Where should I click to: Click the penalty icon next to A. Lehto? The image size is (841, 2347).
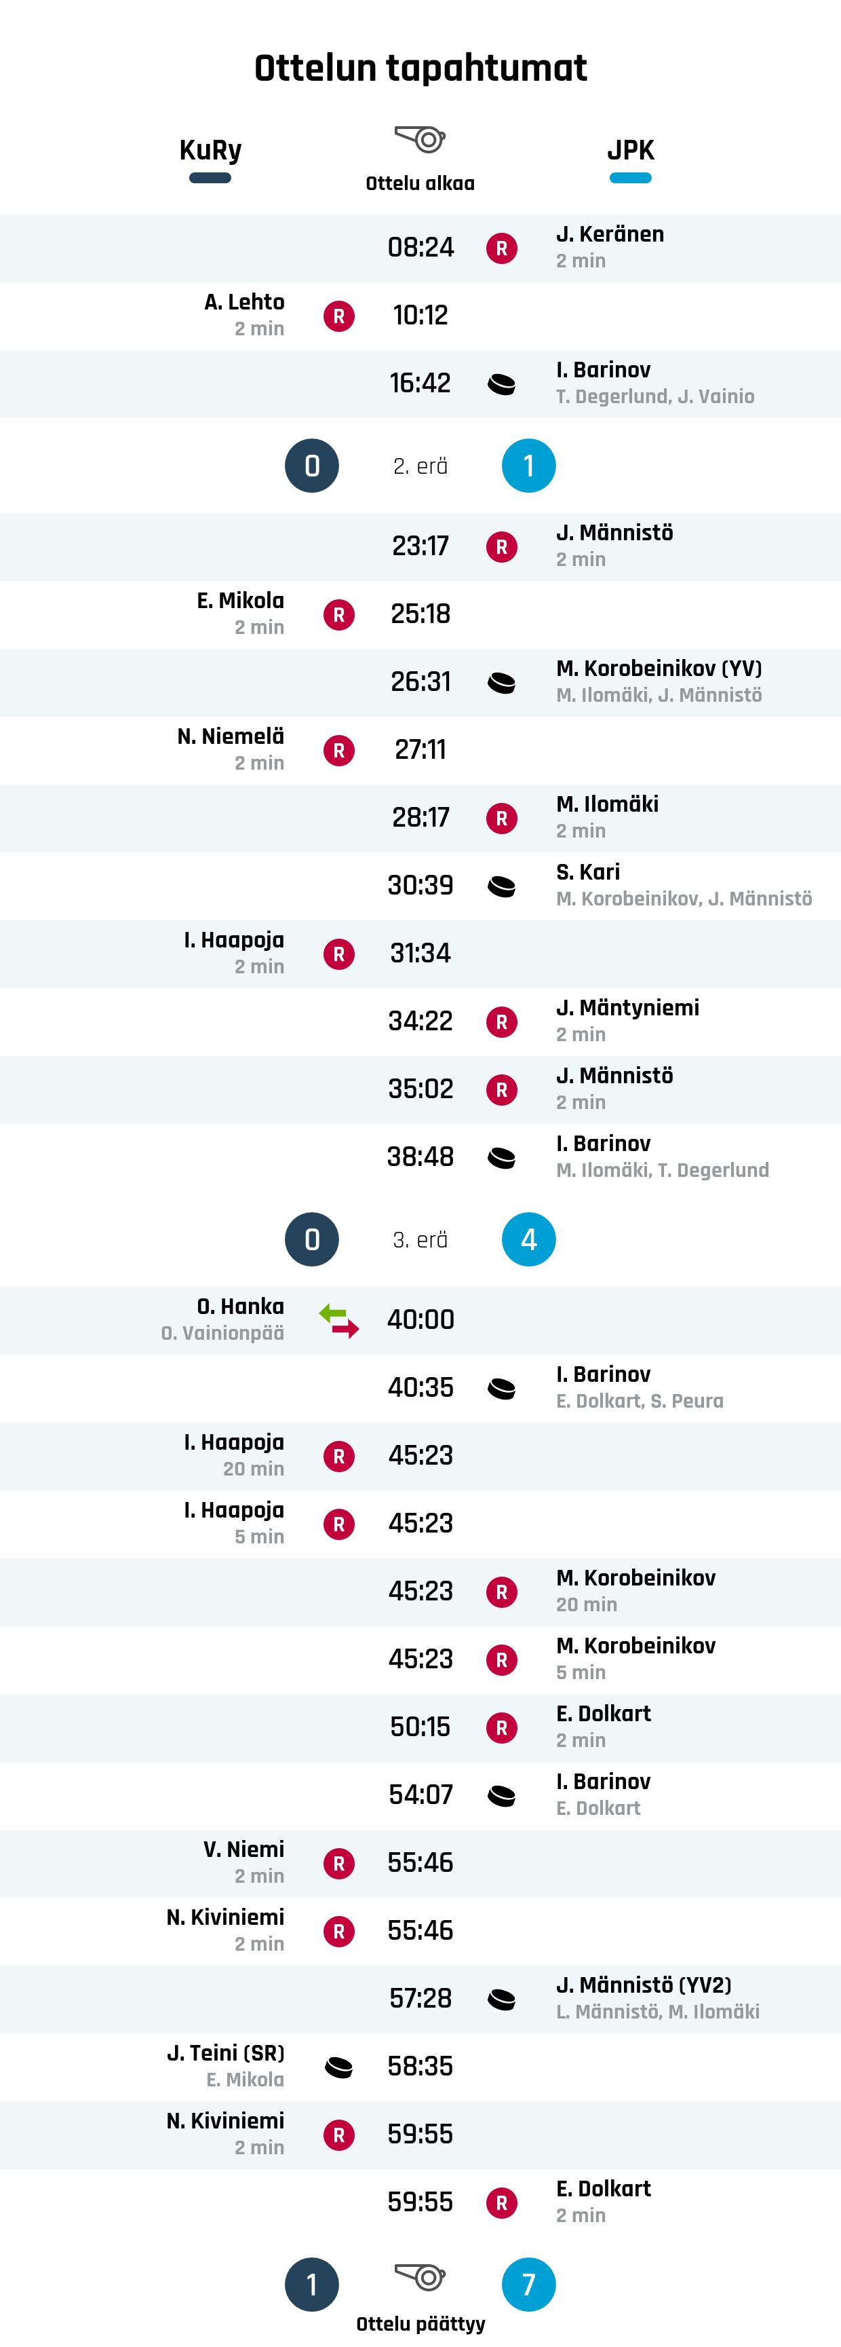[x=338, y=316]
